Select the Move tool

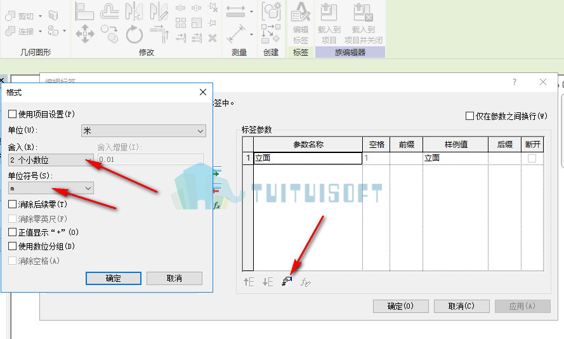(x=85, y=34)
